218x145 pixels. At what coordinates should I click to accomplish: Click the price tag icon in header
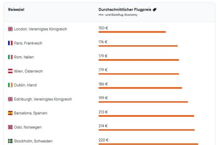[x=154, y=10]
